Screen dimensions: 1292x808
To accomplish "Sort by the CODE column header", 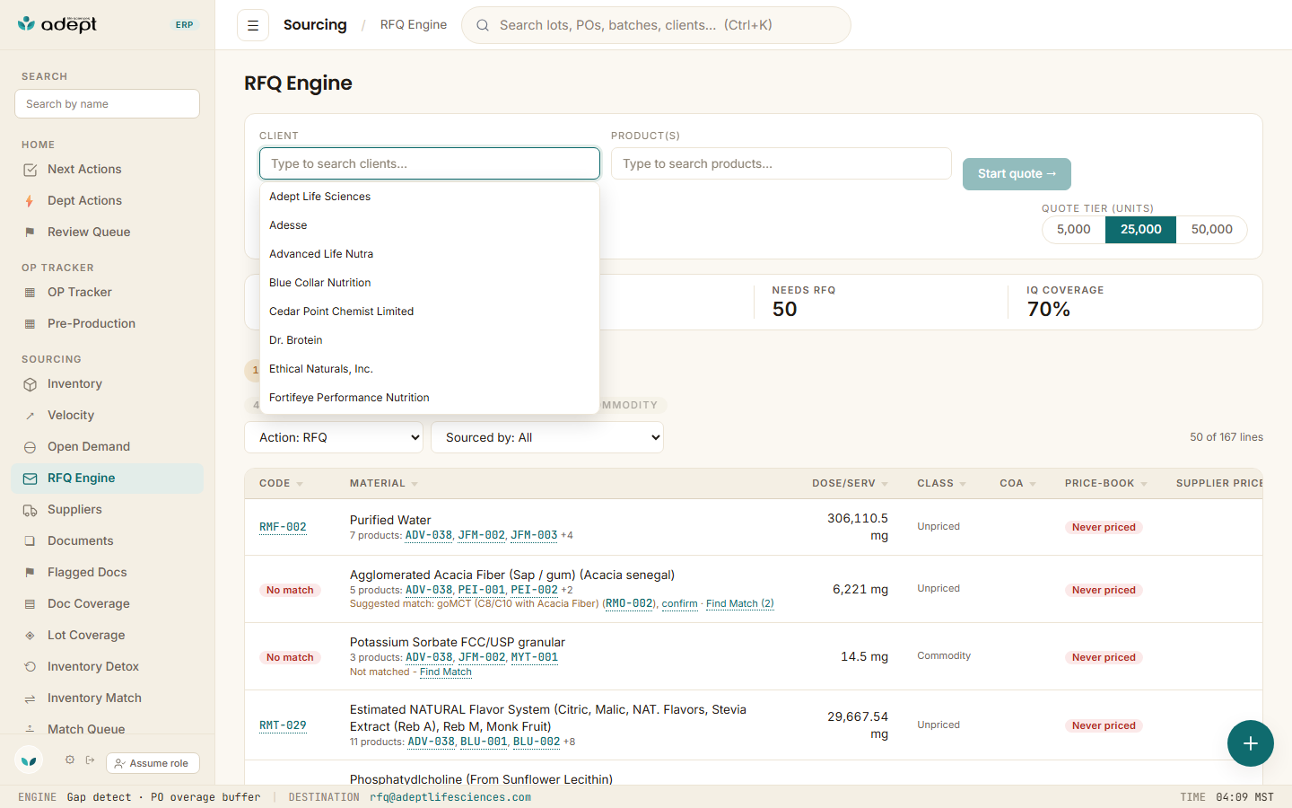I will pos(281,483).
